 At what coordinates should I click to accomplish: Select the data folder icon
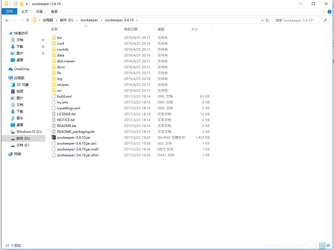click(54, 55)
